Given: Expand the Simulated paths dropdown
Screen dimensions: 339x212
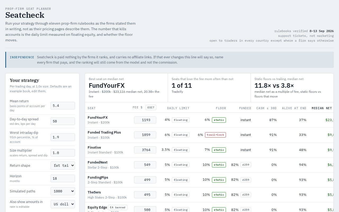Looking at the screenshot, I should (63, 191).
